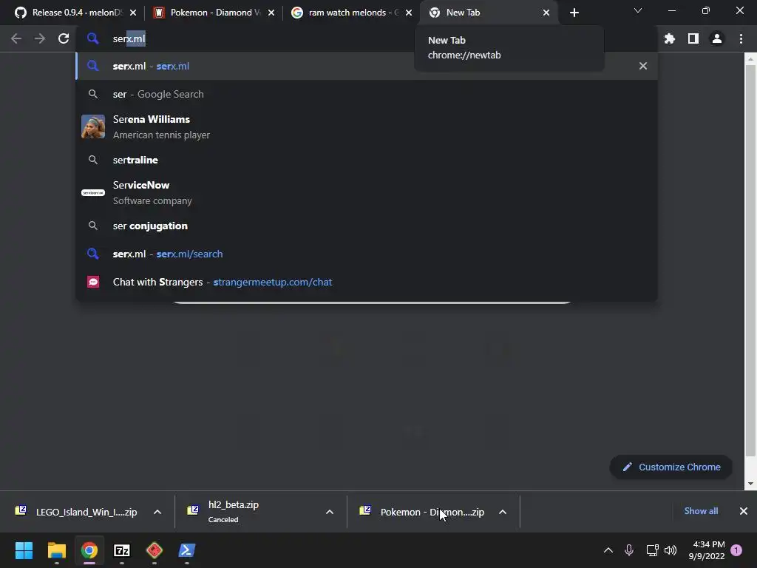
Task: Click Show all downloads link
Action: point(701,511)
